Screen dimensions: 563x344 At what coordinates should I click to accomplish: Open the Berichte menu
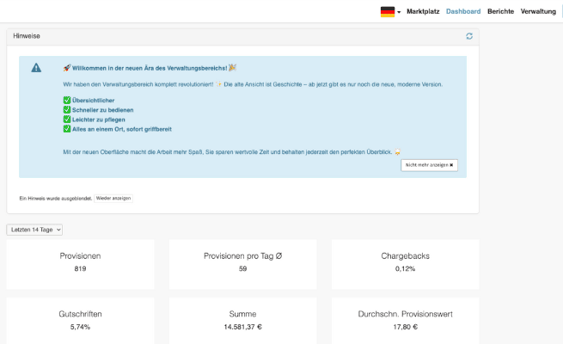(x=500, y=11)
